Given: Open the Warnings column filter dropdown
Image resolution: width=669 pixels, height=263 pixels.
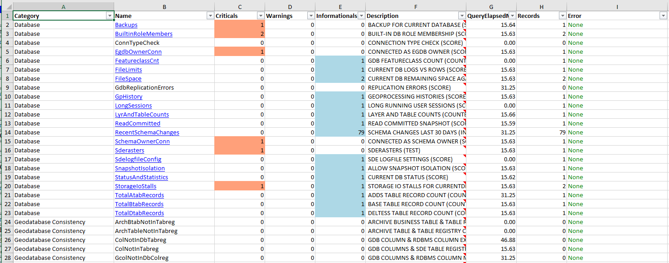Looking at the screenshot, I should [x=311, y=16].
